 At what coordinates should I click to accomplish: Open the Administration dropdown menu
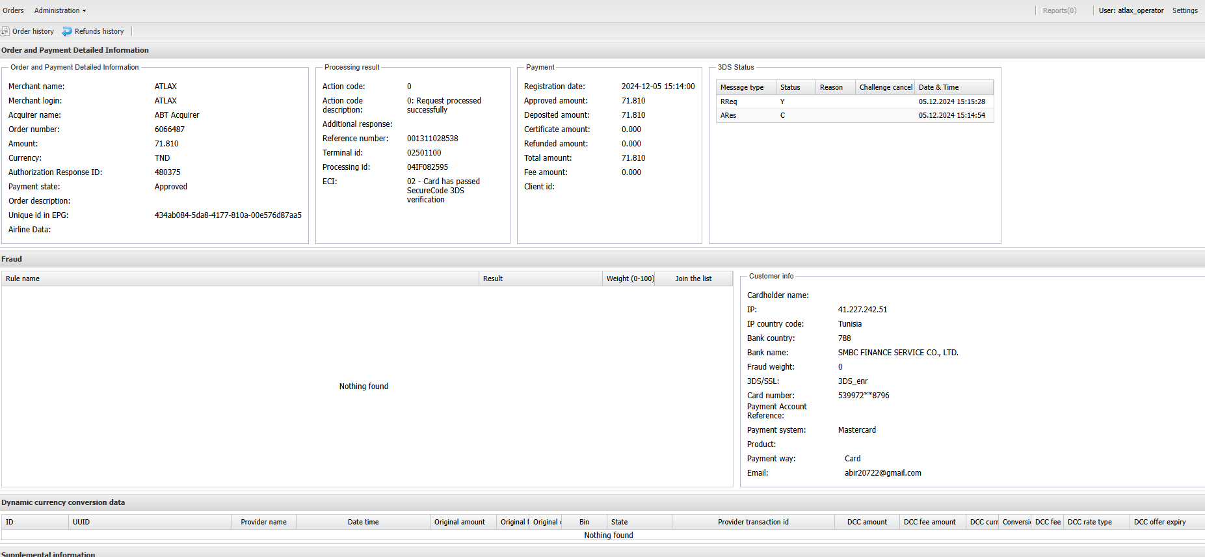coord(60,10)
